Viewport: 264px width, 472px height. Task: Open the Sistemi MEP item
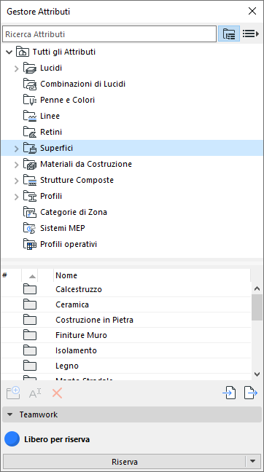(x=63, y=228)
